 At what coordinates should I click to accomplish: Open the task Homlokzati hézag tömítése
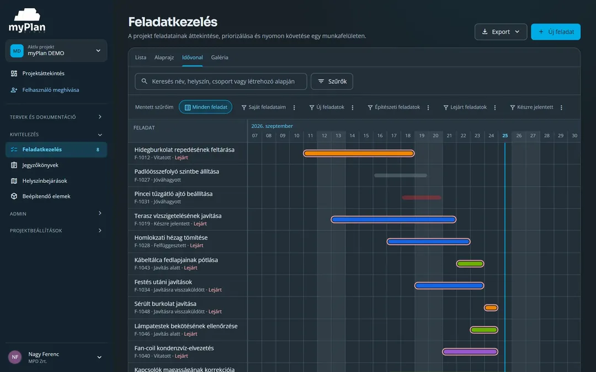pyautogui.click(x=171, y=238)
